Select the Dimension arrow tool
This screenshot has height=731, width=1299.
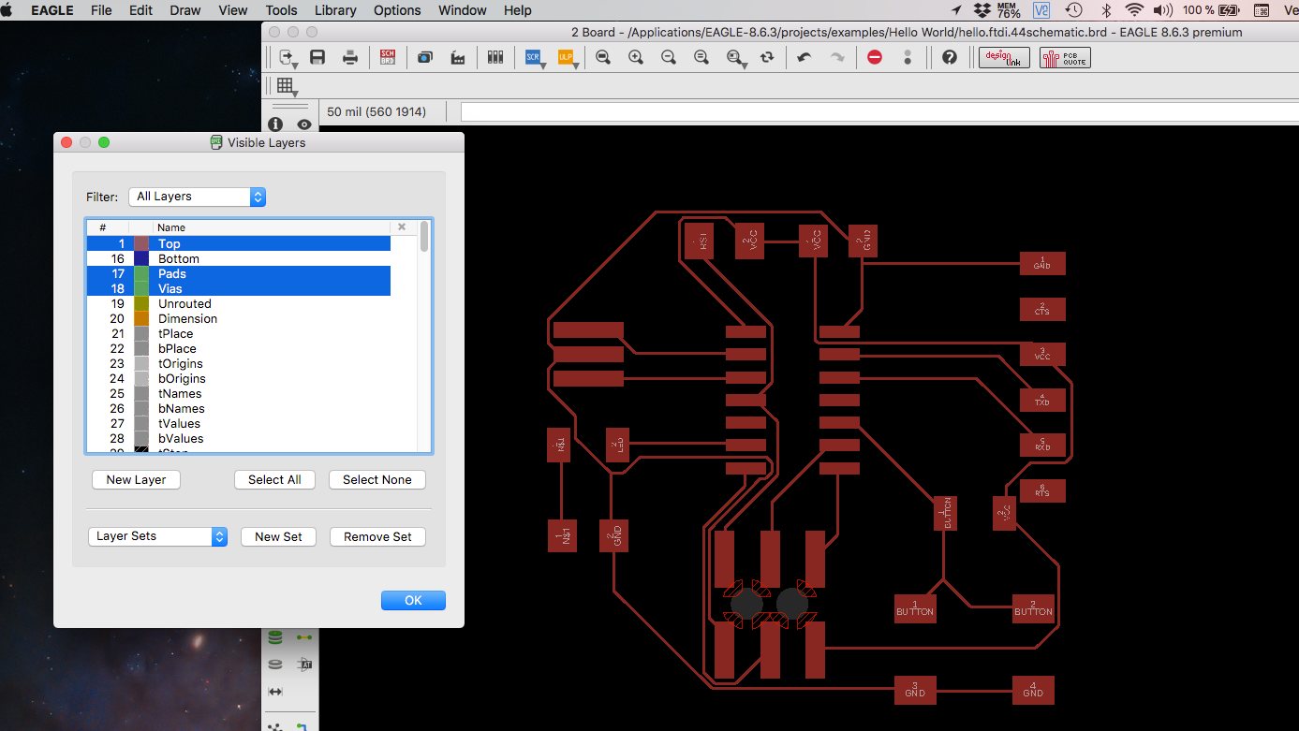click(x=275, y=692)
